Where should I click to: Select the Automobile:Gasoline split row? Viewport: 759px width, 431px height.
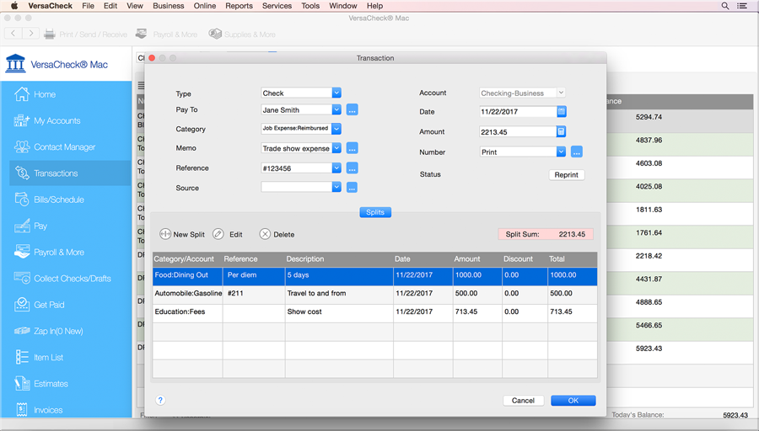[374, 294]
